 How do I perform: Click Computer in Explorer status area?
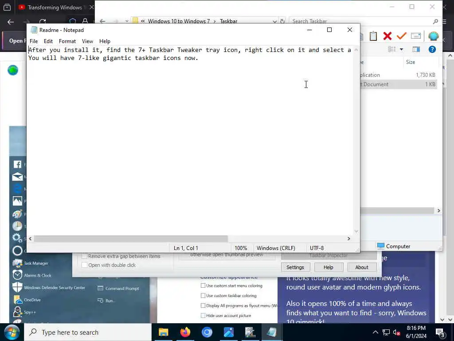point(394,246)
